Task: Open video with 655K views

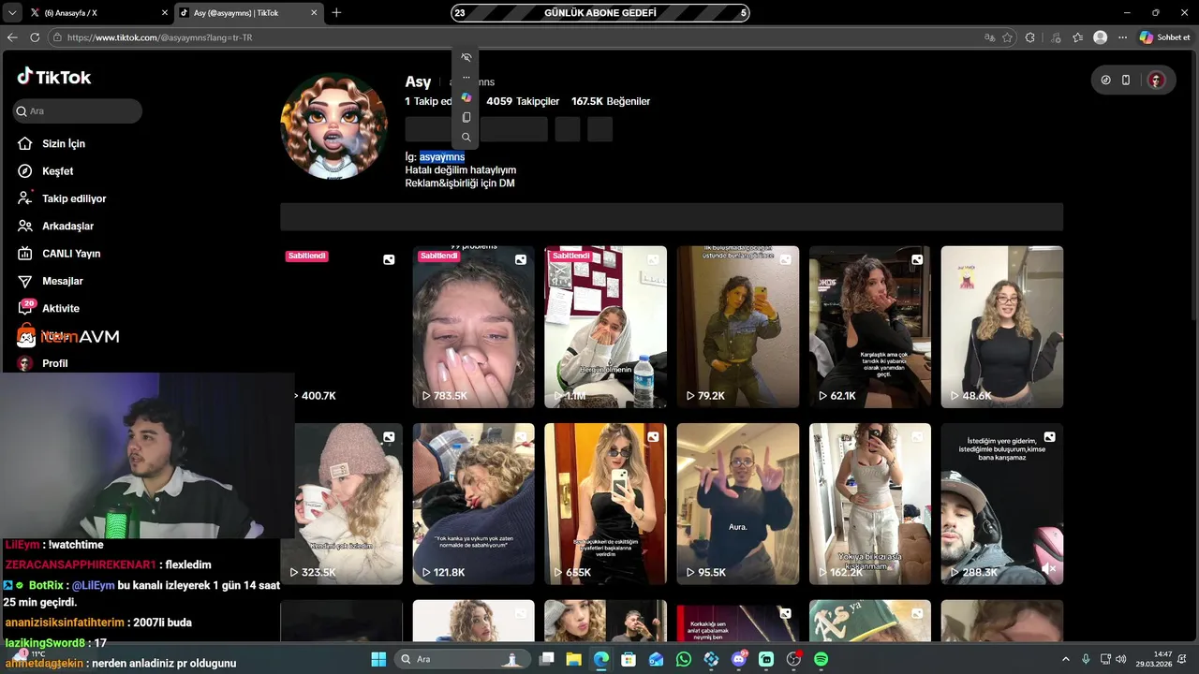Action: tap(606, 504)
